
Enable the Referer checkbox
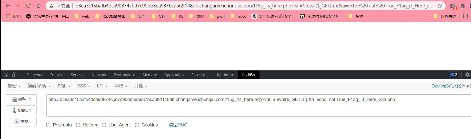[x=78, y=125]
